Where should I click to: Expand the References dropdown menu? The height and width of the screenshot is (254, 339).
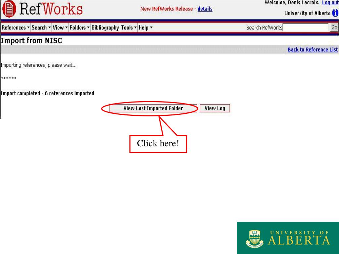click(x=15, y=28)
